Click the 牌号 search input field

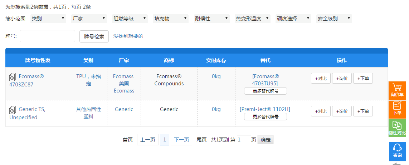[47, 36]
